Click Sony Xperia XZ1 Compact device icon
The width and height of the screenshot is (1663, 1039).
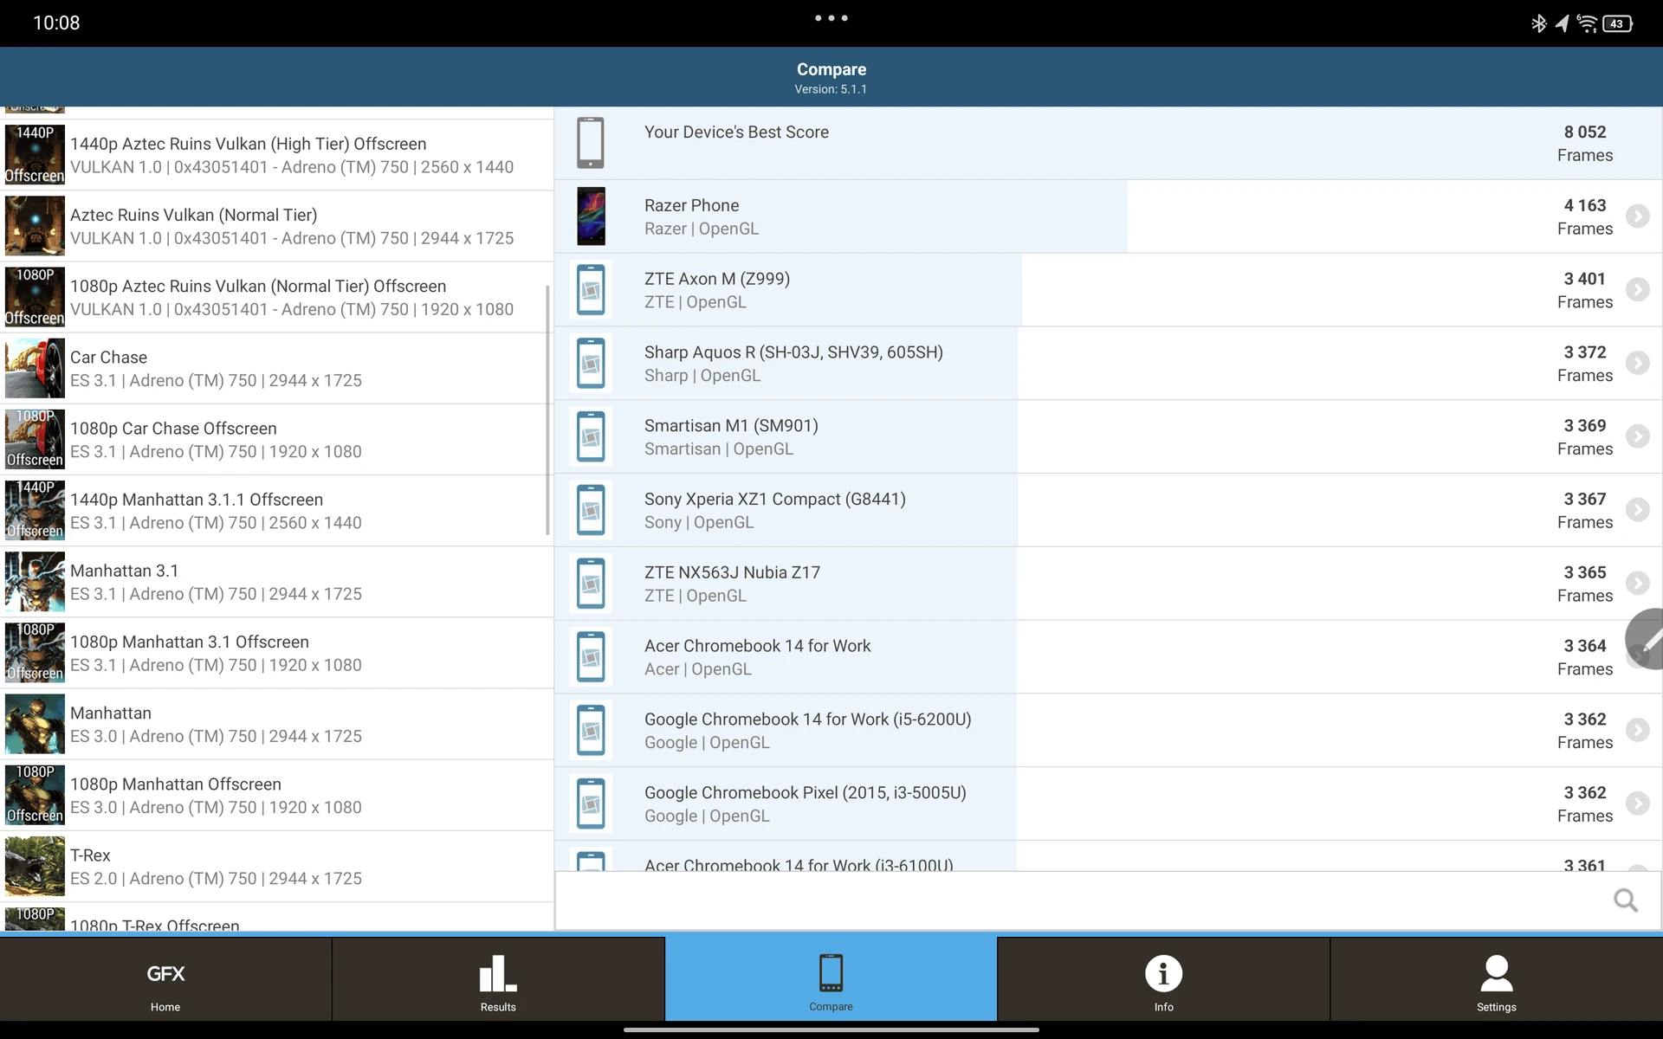[591, 510]
